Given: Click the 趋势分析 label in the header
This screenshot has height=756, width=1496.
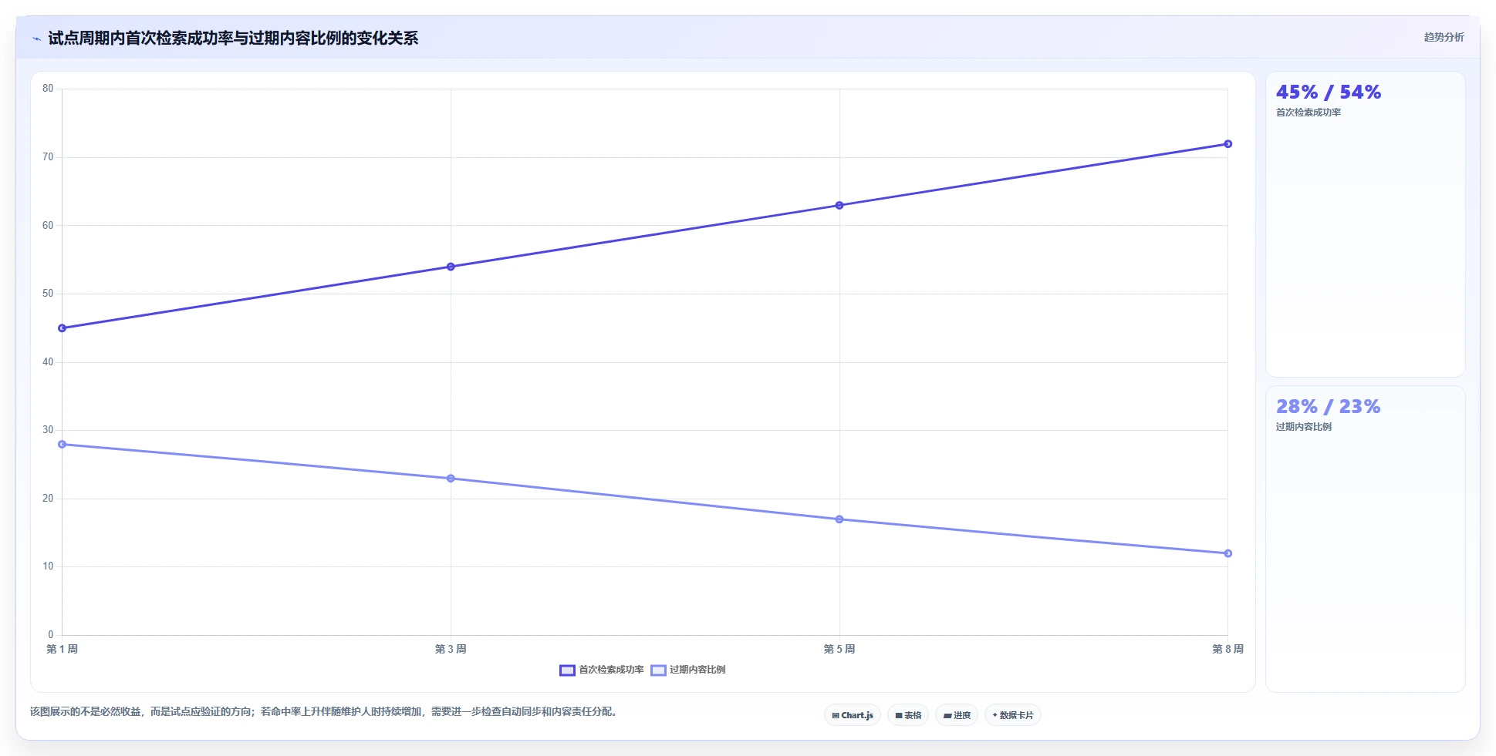Looking at the screenshot, I should [x=1444, y=37].
